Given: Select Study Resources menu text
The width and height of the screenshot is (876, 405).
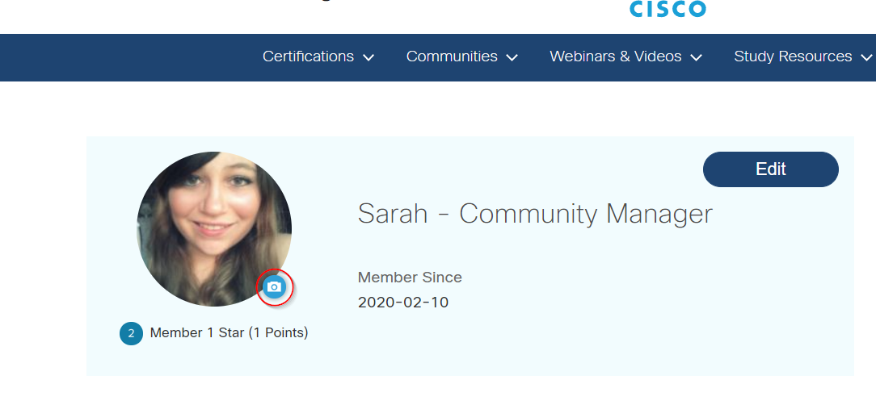Looking at the screenshot, I should click(x=792, y=56).
